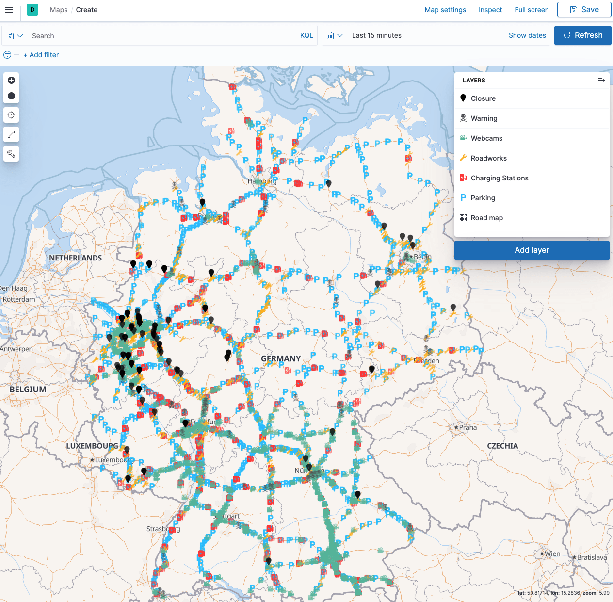Open the date quick menu dropdown

pos(335,36)
